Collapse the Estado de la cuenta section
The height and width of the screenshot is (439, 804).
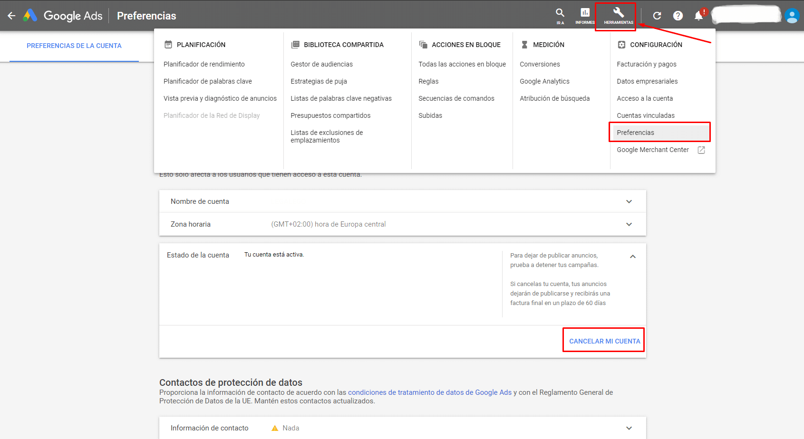pos(633,257)
